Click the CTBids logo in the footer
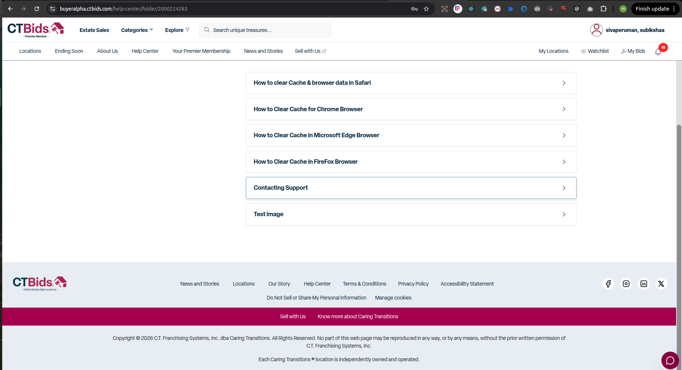Viewport: 682px width, 370px height. coord(40,284)
